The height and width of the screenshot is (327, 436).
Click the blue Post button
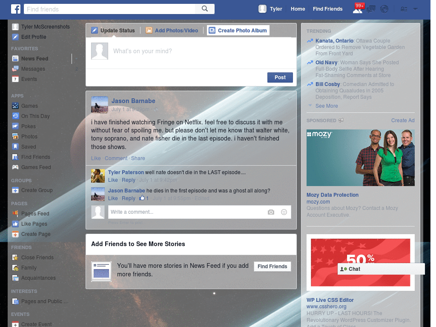coord(280,77)
